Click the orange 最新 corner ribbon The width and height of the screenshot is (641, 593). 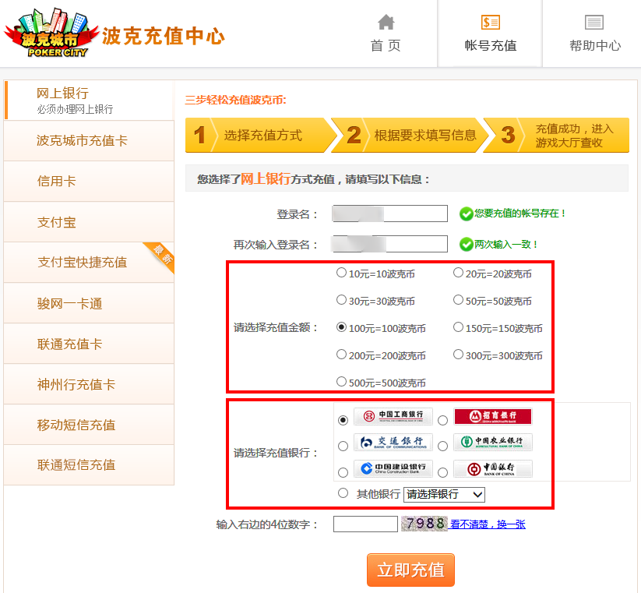[x=160, y=255]
